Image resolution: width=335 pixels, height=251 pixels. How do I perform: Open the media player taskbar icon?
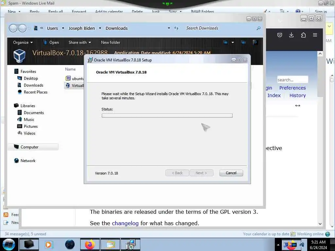coord(49,244)
